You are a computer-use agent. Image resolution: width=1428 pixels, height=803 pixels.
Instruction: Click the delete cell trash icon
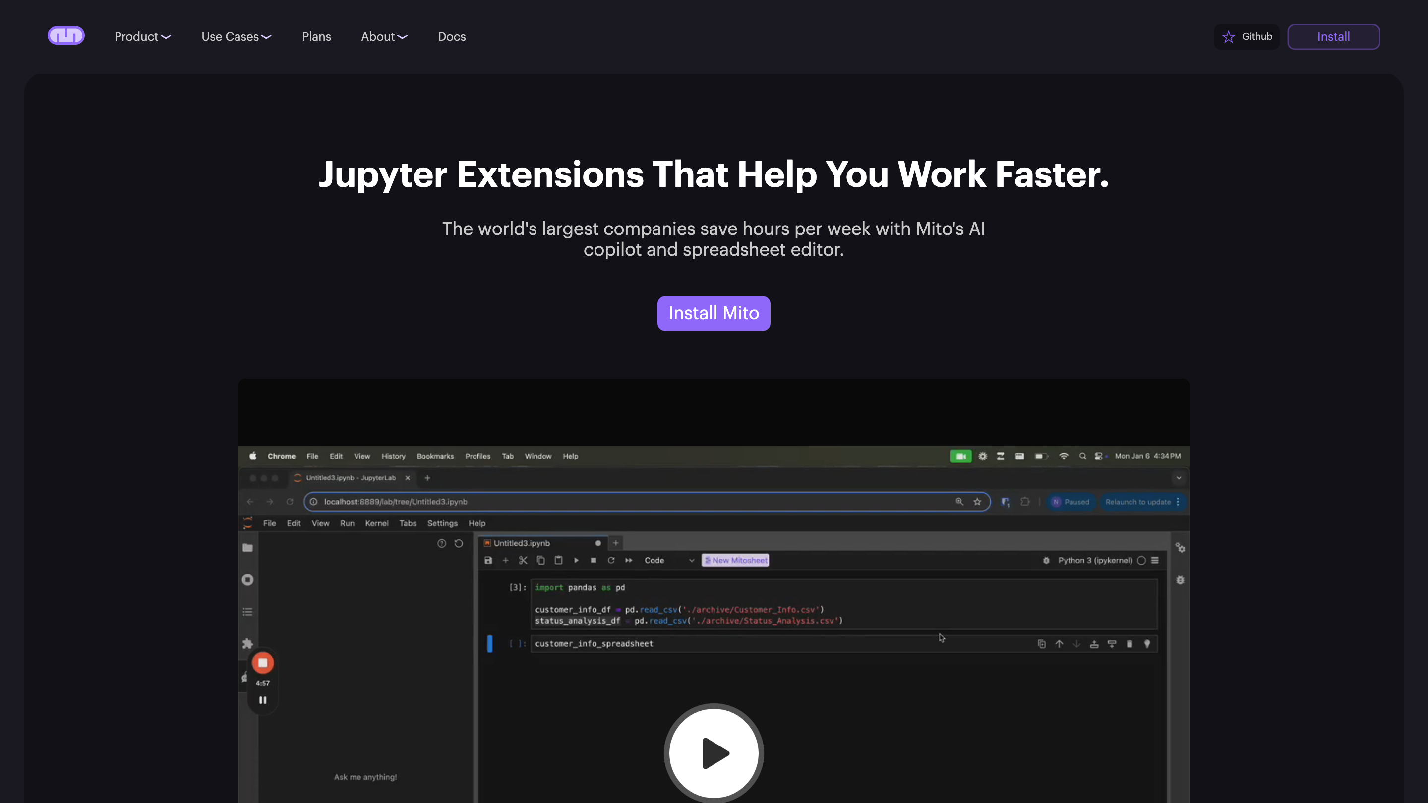click(x=1129, y=644)
